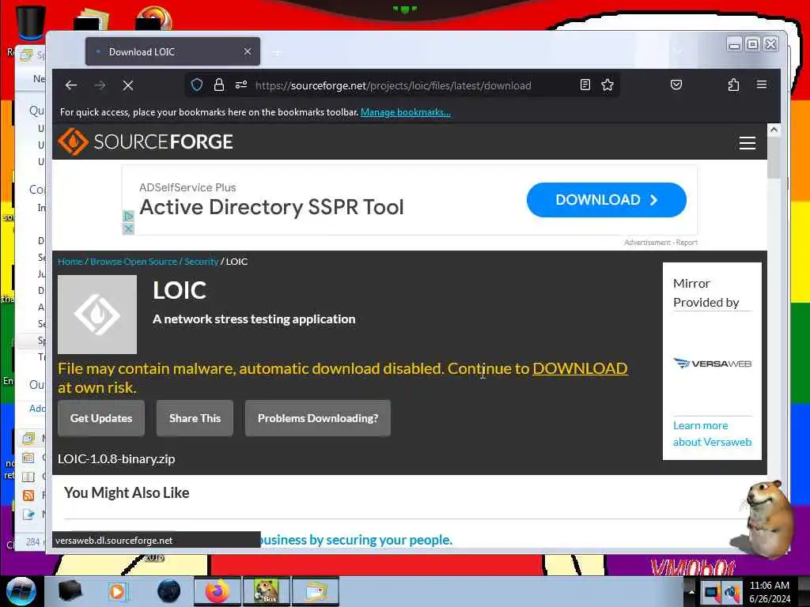Click the Versaweb mirror logo

(713, 364)
